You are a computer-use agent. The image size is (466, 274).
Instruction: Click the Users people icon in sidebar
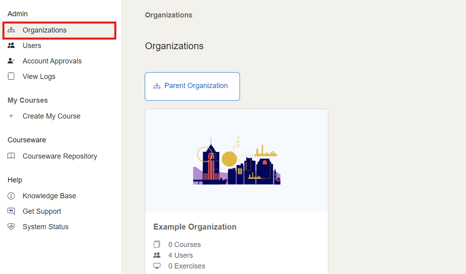tap(11, 46)
